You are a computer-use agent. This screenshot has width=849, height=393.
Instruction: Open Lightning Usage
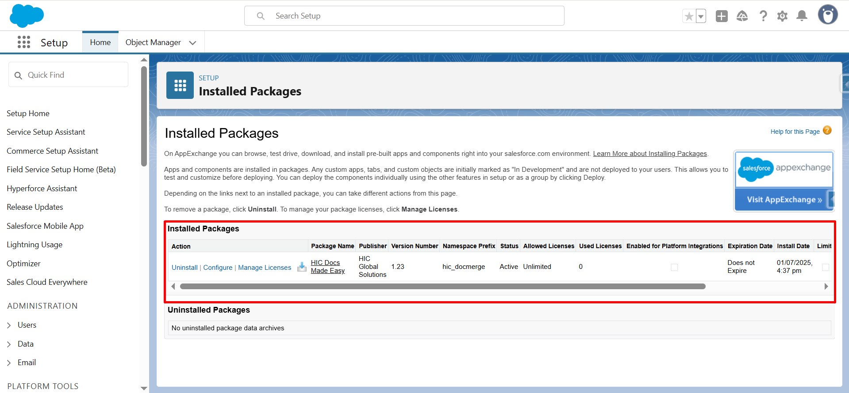(35, 245)
